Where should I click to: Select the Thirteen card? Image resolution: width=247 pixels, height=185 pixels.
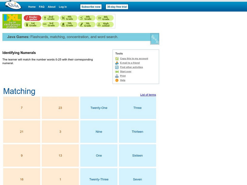137,132
